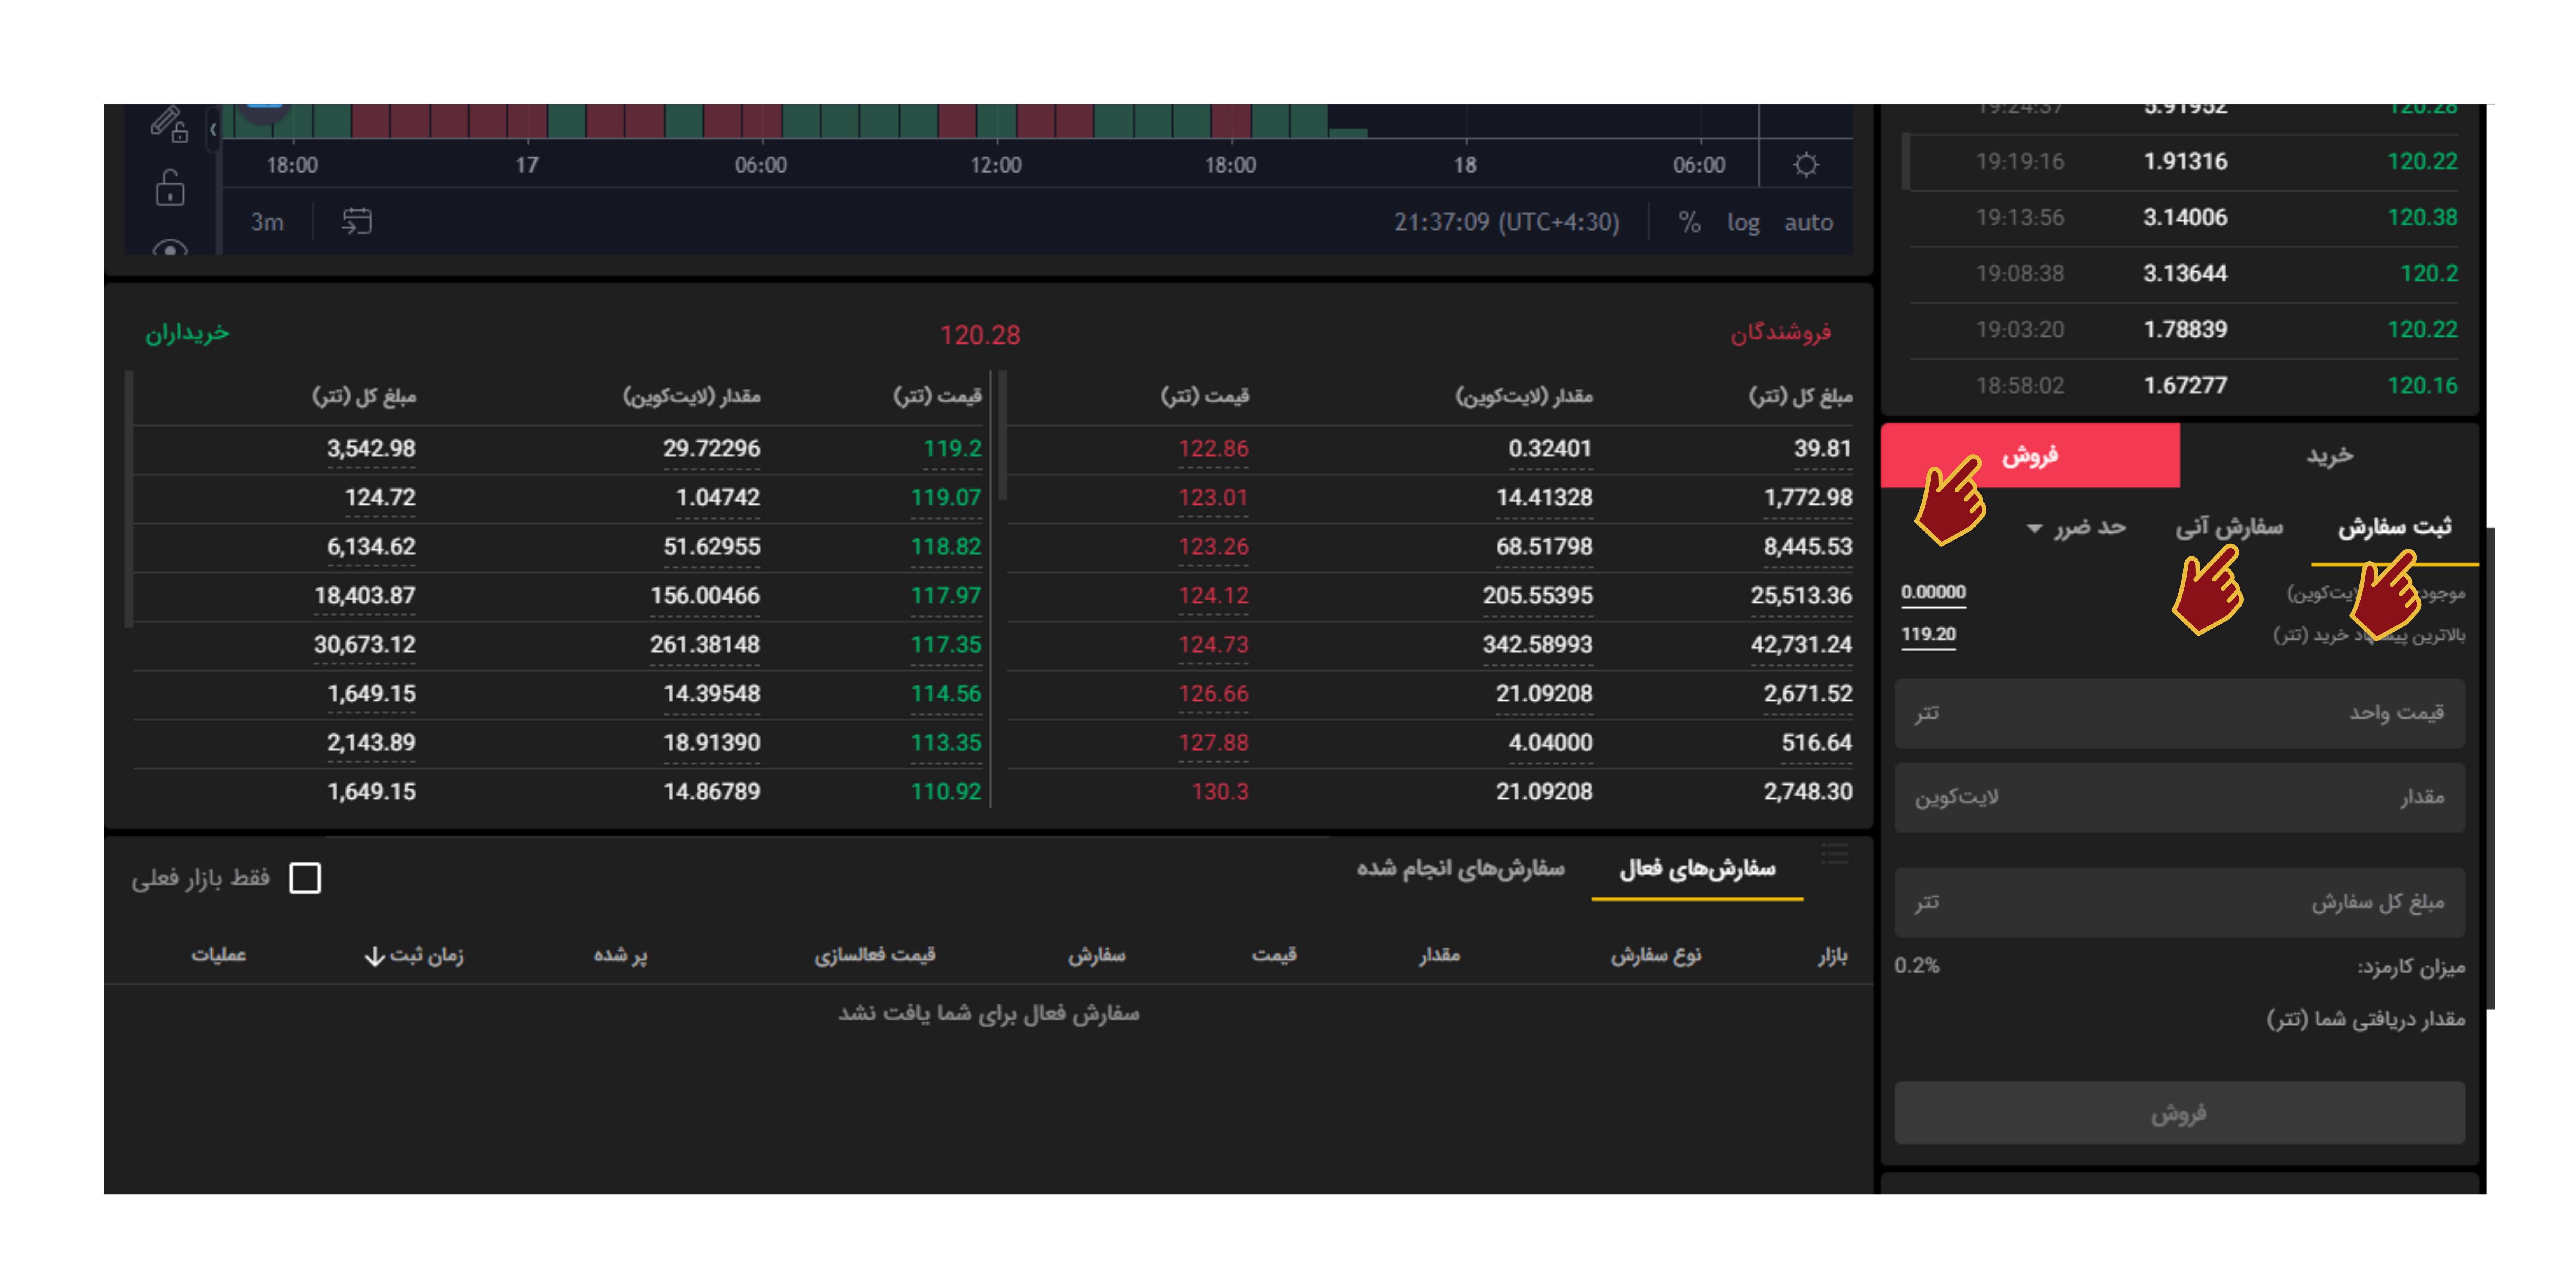This screenshot has width=2576, height=1288.
Task: Click the lock all drawings padlock icon
Action: tap(170, 188)
